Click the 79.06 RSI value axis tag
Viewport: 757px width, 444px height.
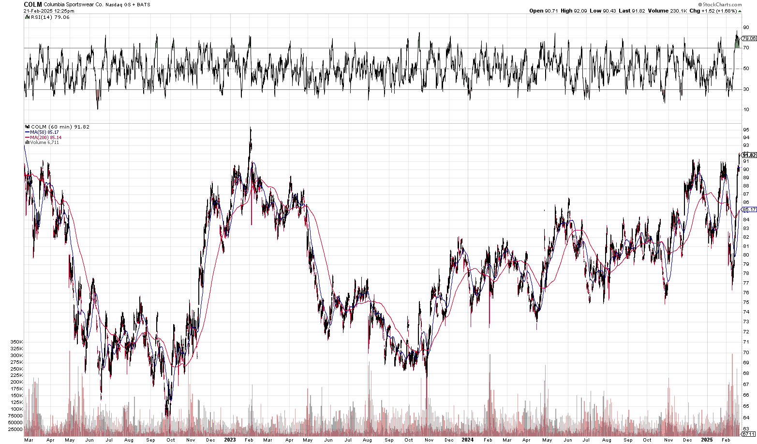point(749,38)
